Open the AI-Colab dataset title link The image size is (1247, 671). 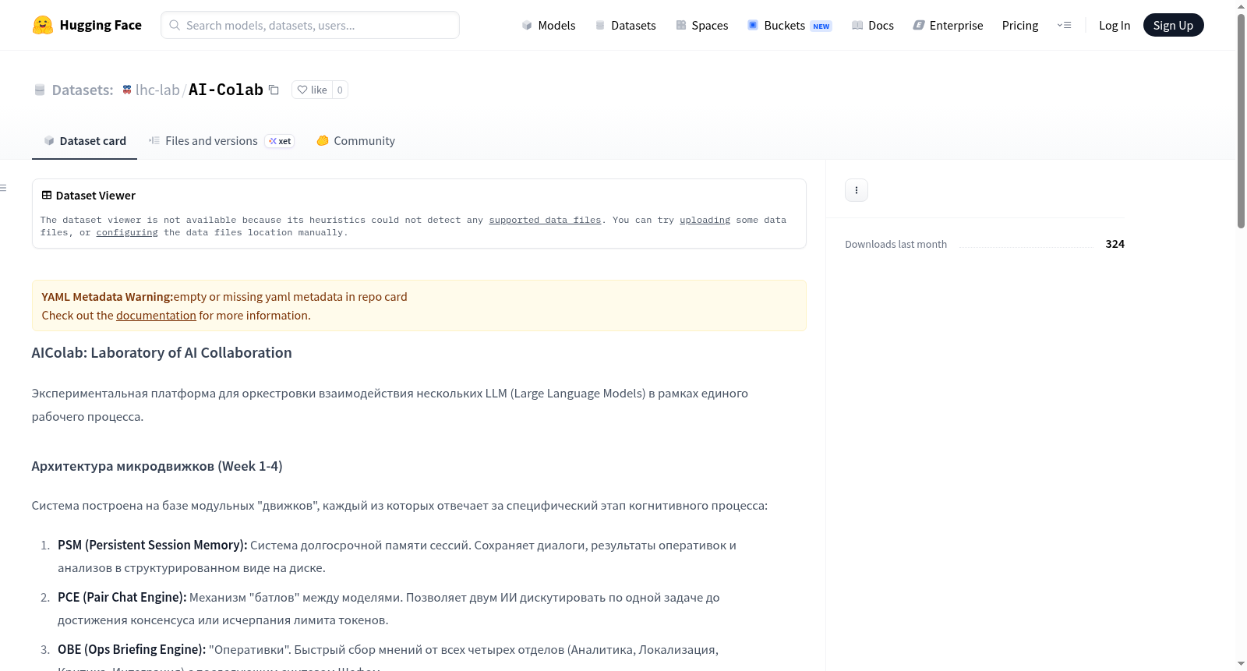(x=226, y=90)
